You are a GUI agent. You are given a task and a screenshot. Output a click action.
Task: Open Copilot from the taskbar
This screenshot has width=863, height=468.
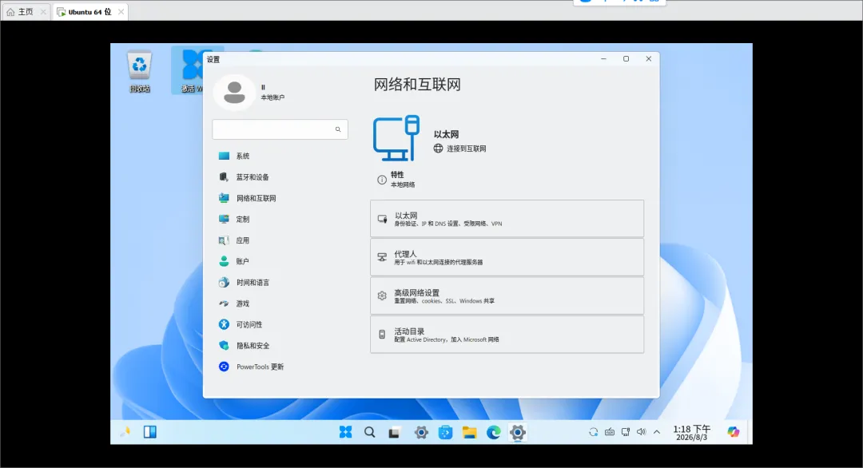[x=733, y=432]
